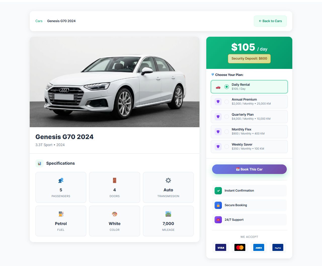Click the color palette icon
The width and height of the screenshot is (322, 266).
114,214
